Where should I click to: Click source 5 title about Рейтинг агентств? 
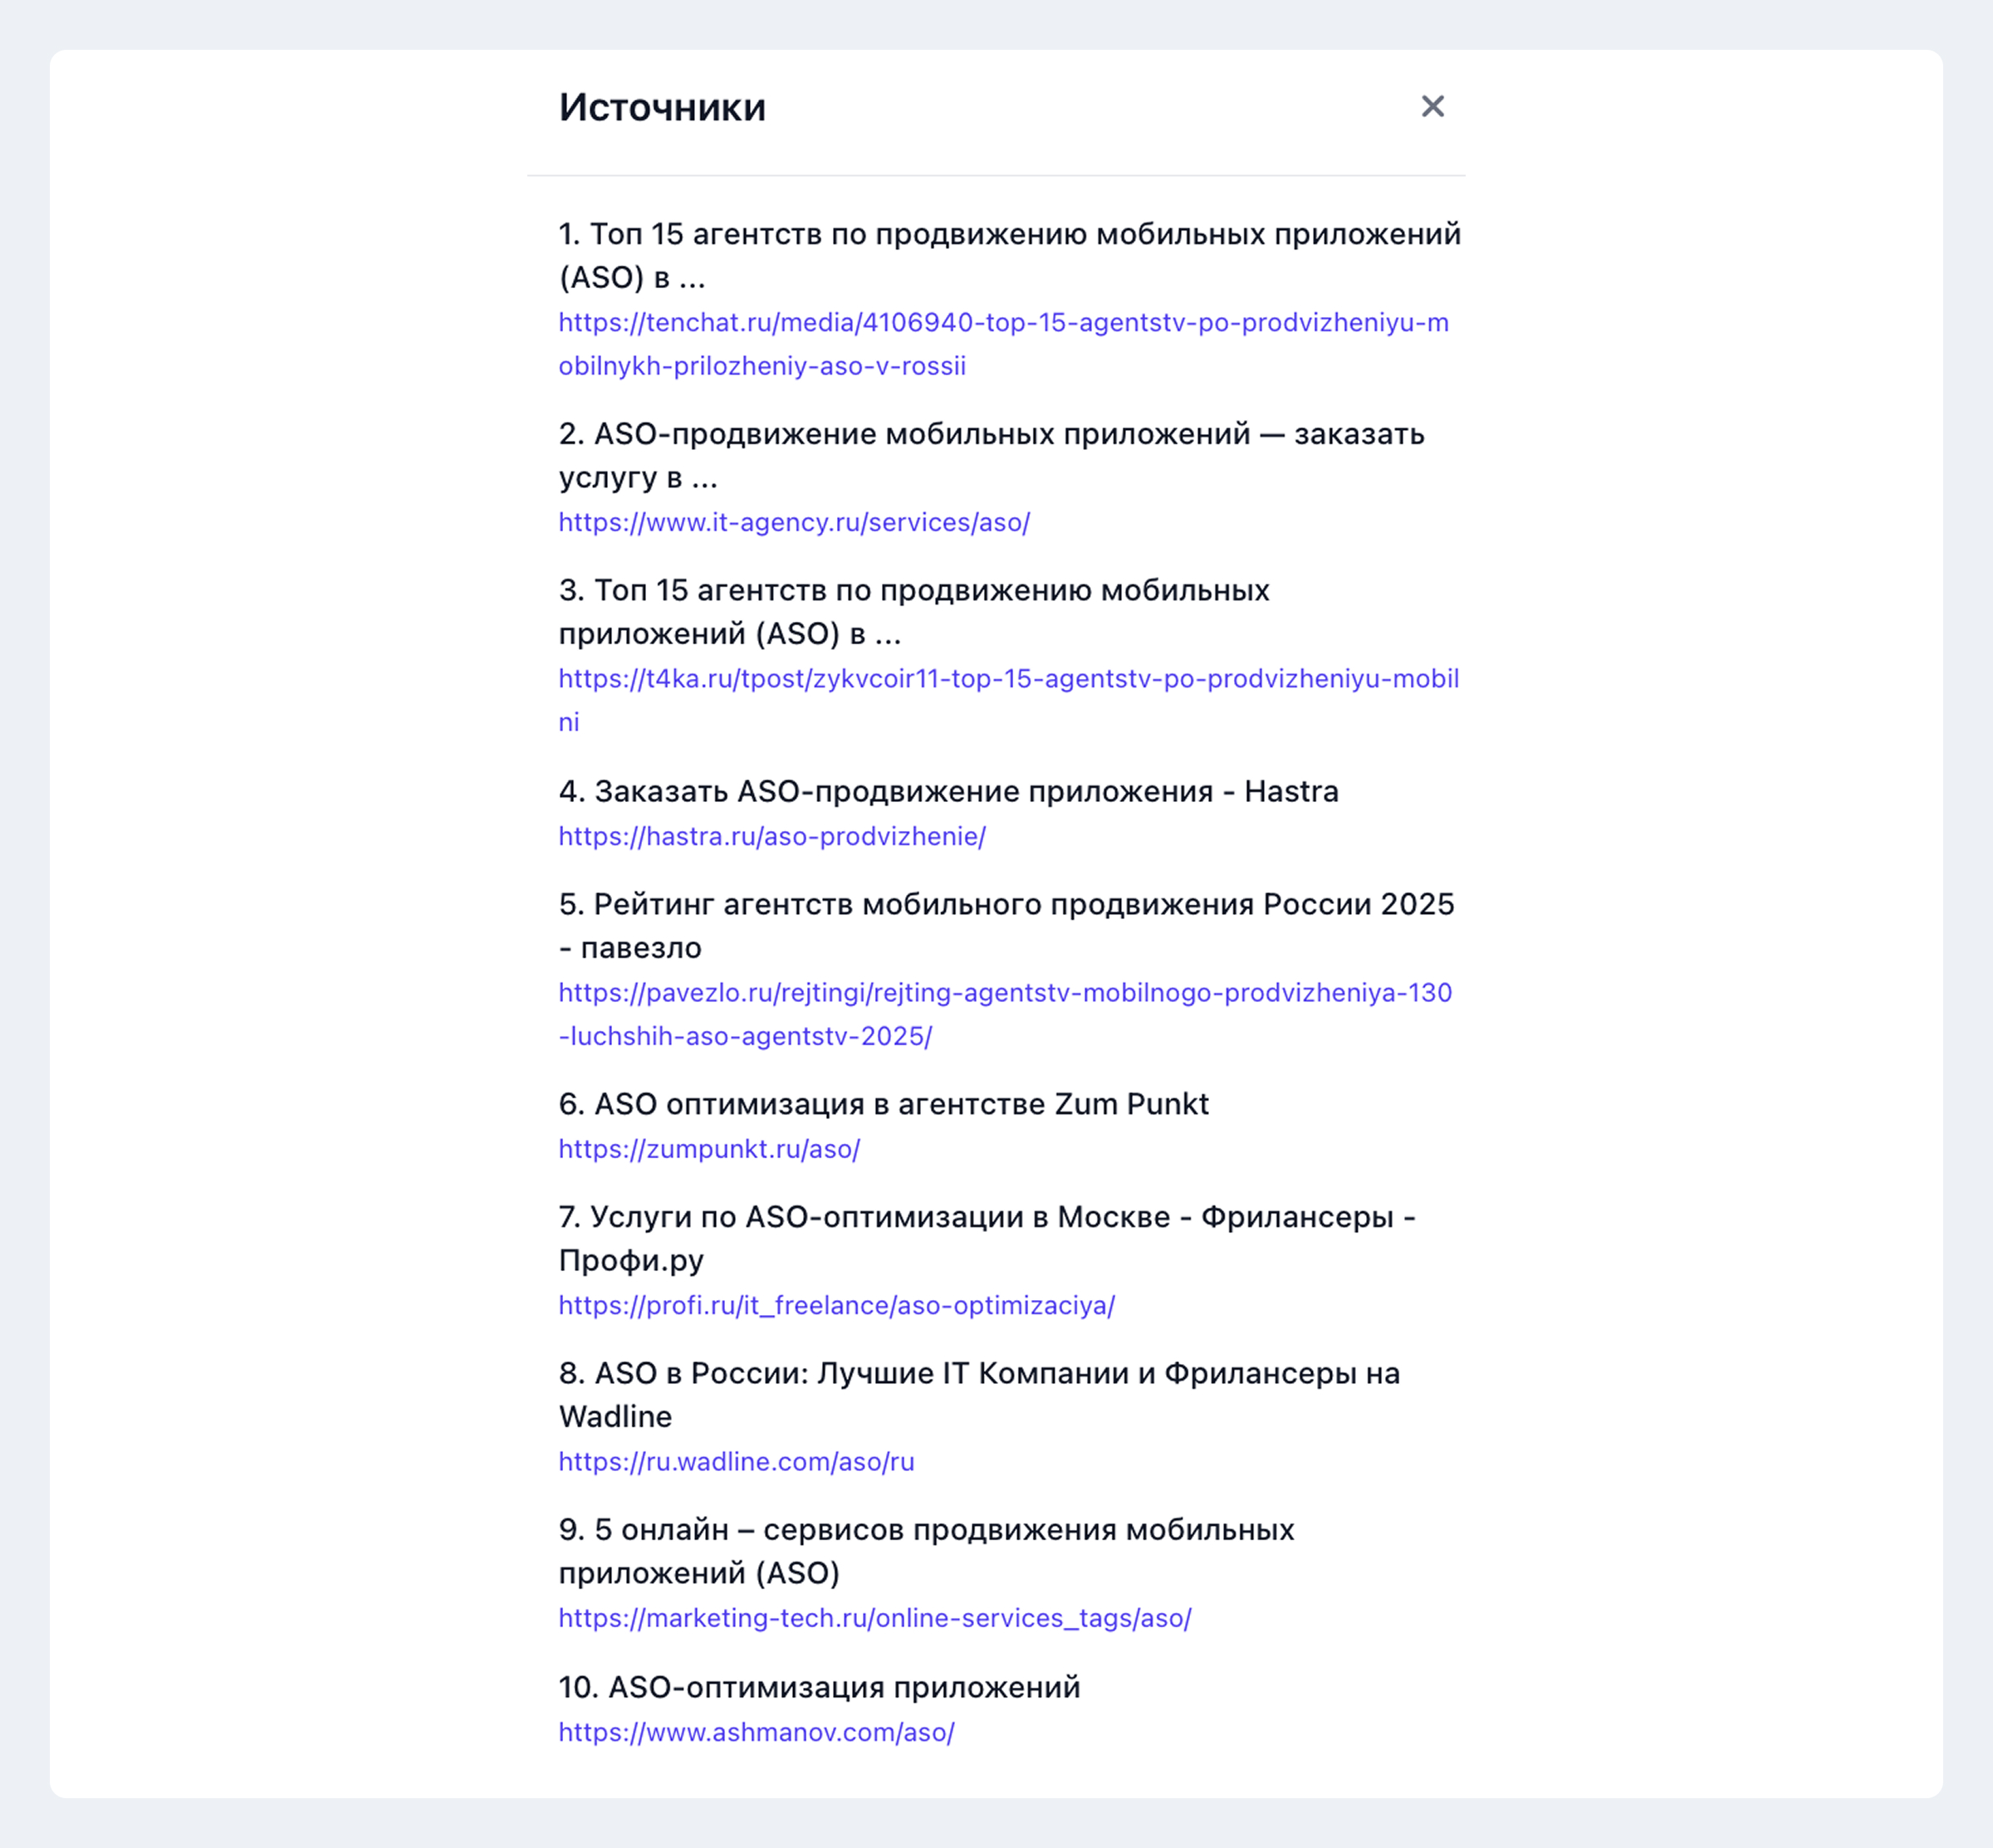pyautogui.click(x=1006, y=926)
